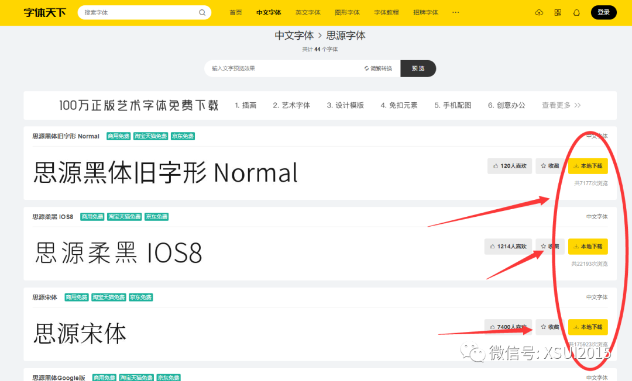Click 京东免费 tag on 思源柔黑 IOS8

coord(157,217)
